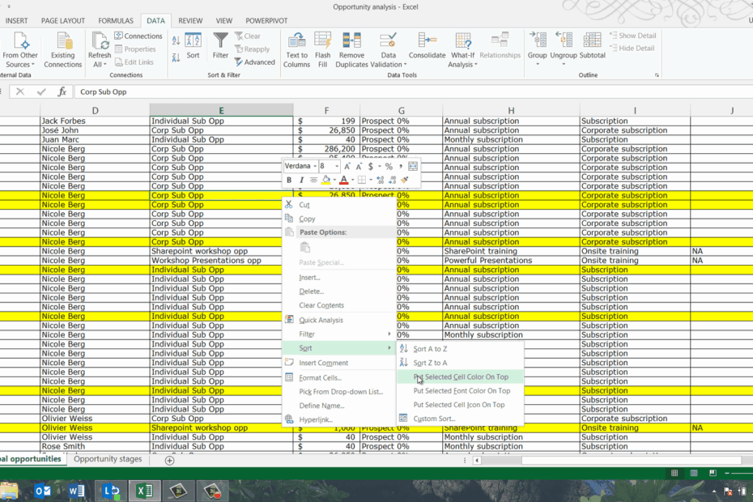Image resolution: width=753 pixels, height=502 pixels.
Task: Switch to Page Break Preview in status bar
Action: 713,473
